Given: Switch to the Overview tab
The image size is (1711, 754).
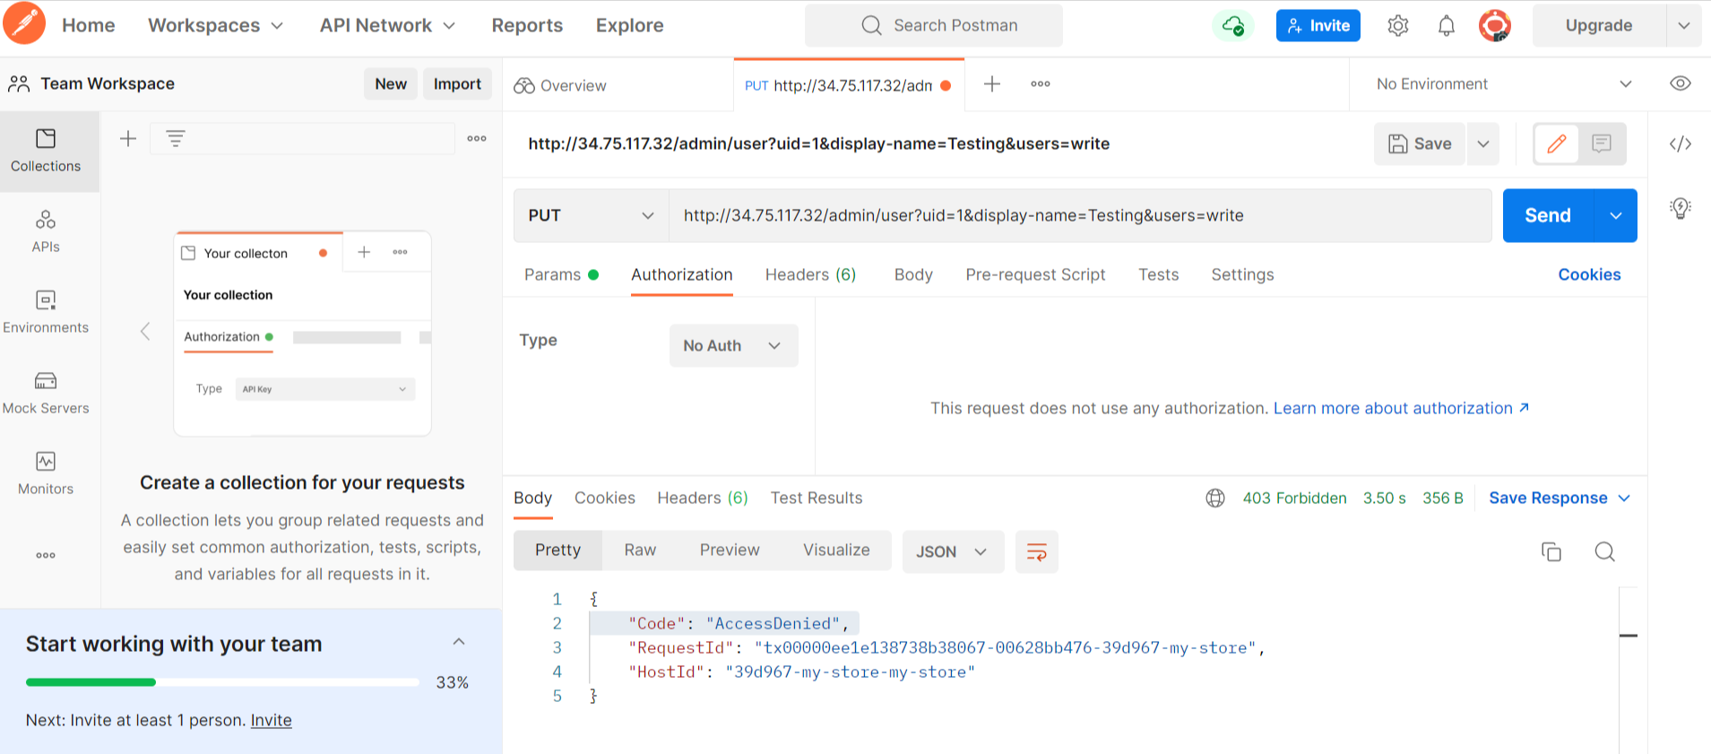Looking at the screenshot, I should [x=560, y=85].
